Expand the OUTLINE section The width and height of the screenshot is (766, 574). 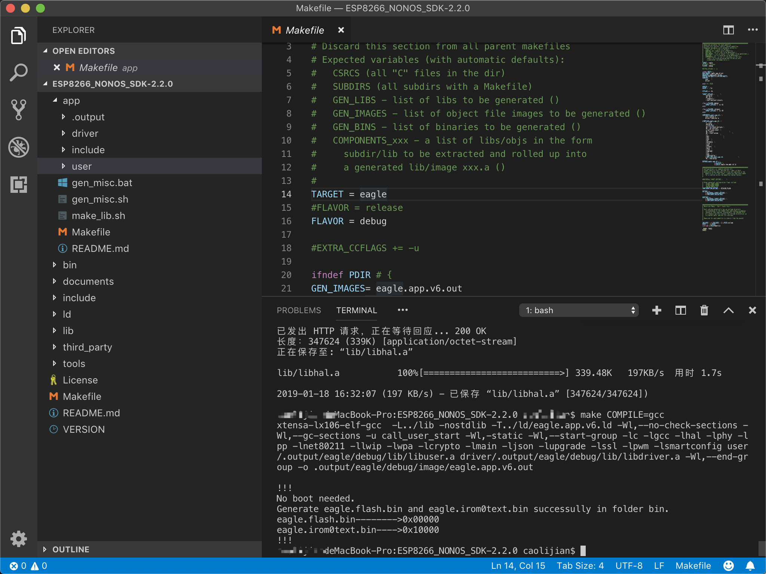pyautogui.click(x=71, y=549)
